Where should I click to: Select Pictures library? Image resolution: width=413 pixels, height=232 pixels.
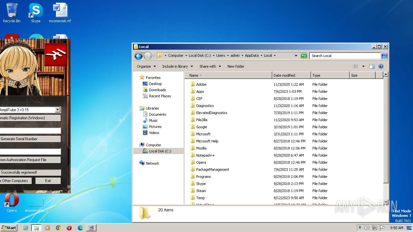point(155,127)
